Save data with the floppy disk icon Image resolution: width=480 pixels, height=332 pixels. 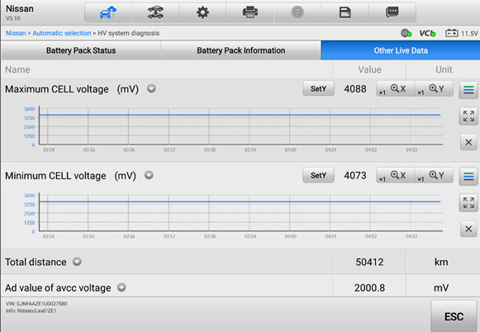pyautogui.click(x=345, y=12)
